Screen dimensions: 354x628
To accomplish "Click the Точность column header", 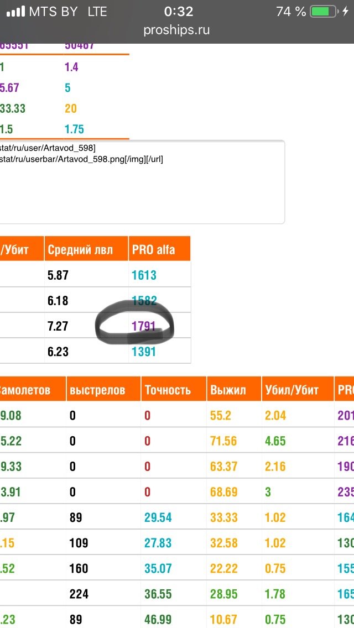I will pos(168,390).
